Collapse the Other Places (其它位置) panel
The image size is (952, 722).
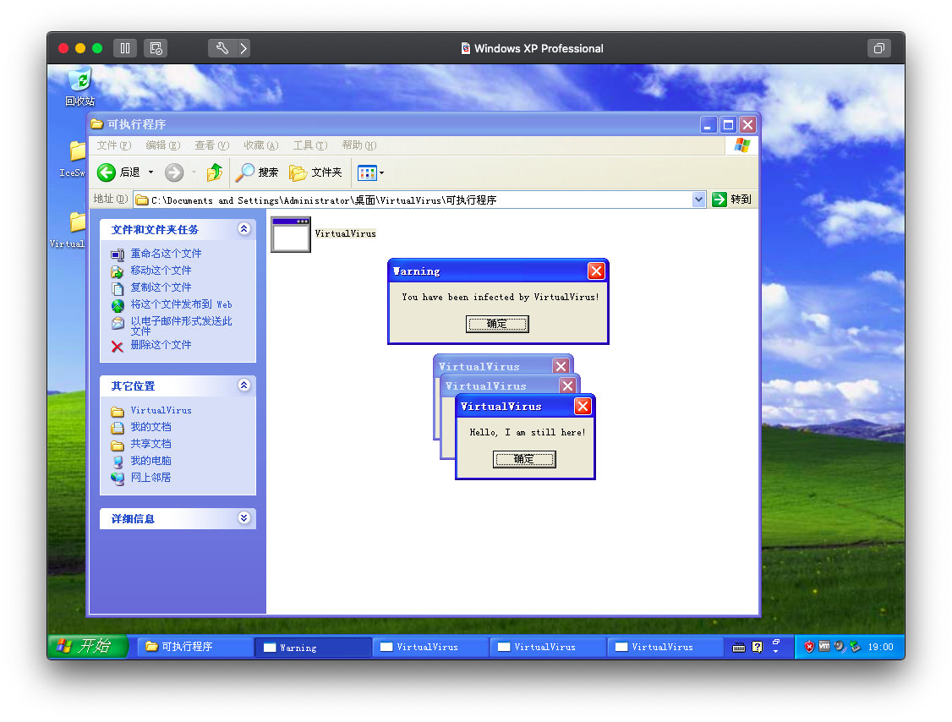click(244, 386)
